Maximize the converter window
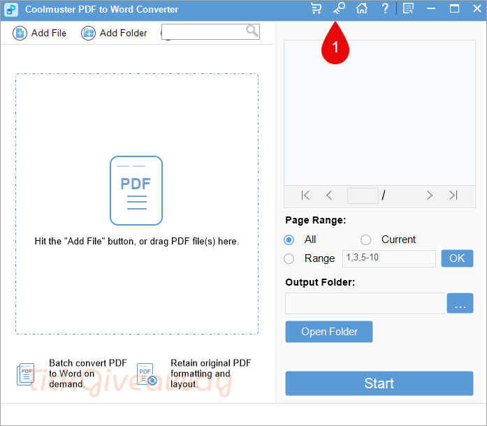Screen dimensions: 487x426 pos(454,8)
